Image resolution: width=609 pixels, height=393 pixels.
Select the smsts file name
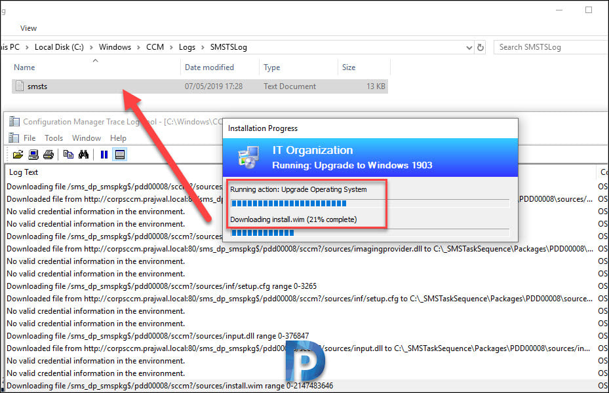37,86
